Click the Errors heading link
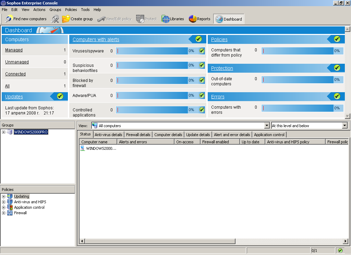The image size is (351, 255). pos(218,97)
